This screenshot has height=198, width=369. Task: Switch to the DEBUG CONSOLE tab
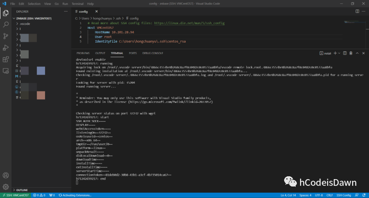[x=153, y=53]
